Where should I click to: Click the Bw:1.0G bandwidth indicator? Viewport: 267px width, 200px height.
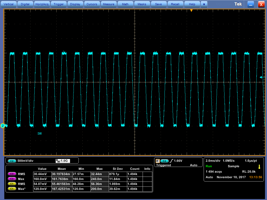63,161
